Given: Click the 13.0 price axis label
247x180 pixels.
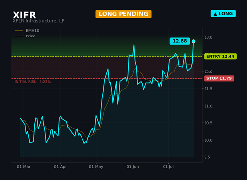Looking at the screenshot, I should point(208,37).
